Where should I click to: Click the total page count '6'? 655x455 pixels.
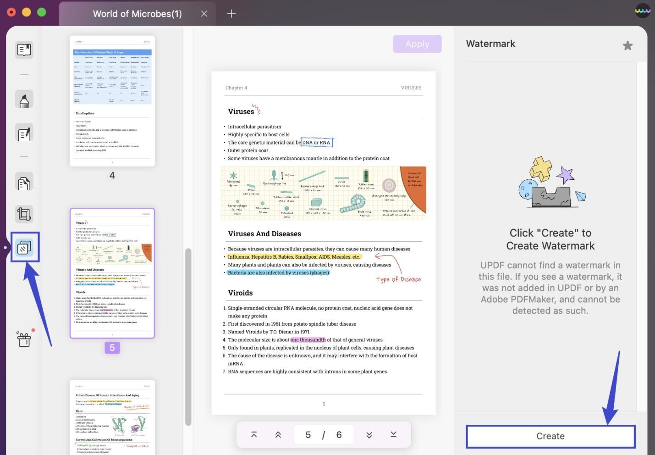[x=339, y=435]
